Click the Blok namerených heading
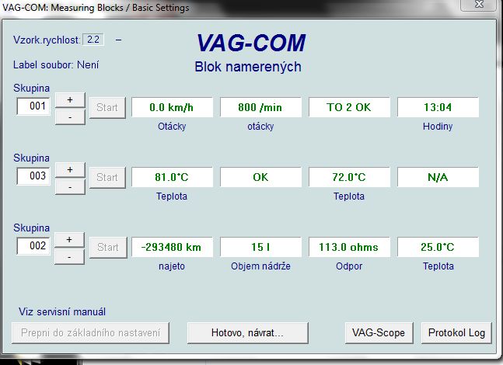Screen dimensions: 503x365 (x=248, y=67)
